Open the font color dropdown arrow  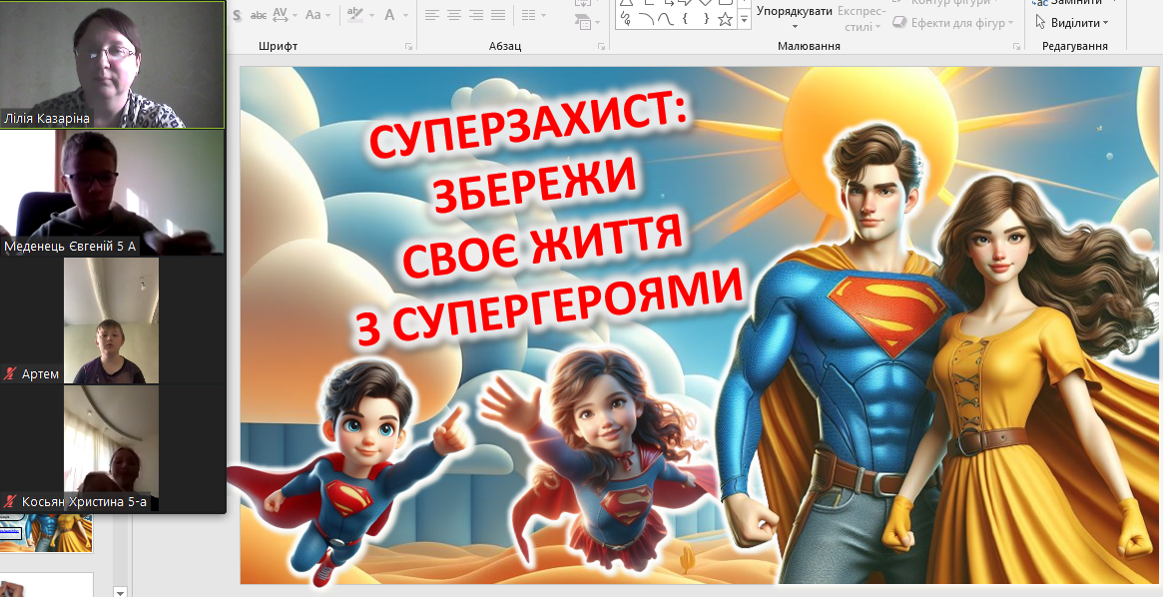[x=404, y=15]
